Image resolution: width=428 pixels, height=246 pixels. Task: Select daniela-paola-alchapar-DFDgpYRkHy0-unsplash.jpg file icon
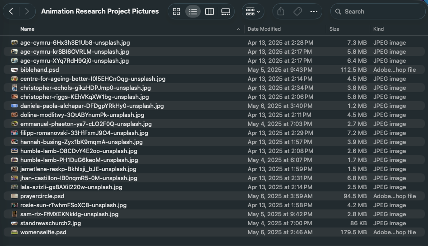pos(14,106)
